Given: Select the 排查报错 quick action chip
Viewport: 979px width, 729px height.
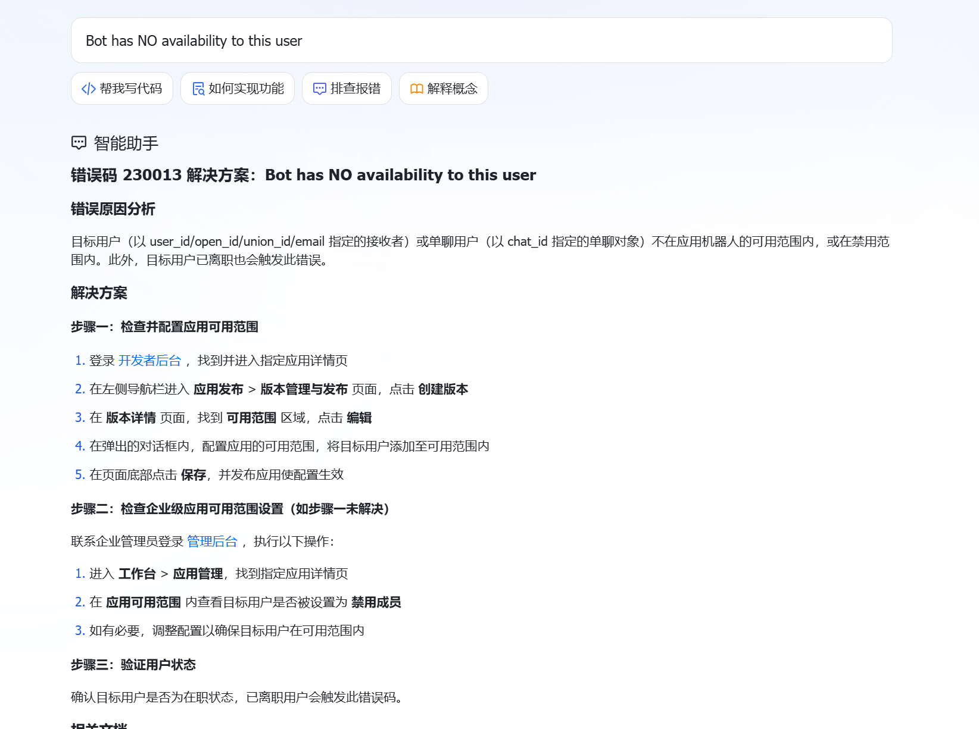Looking at the screenshot, I should [347, 88].
